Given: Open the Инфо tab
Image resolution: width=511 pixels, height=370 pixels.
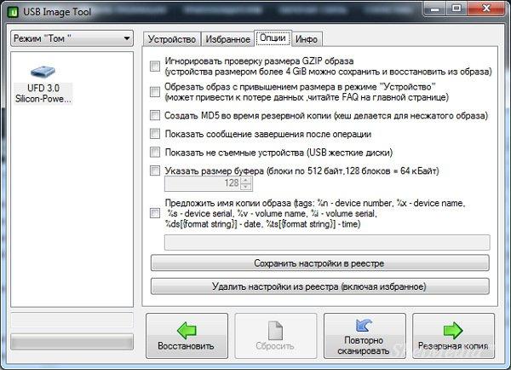Looking at the screenshot, I should click(307, 39).
